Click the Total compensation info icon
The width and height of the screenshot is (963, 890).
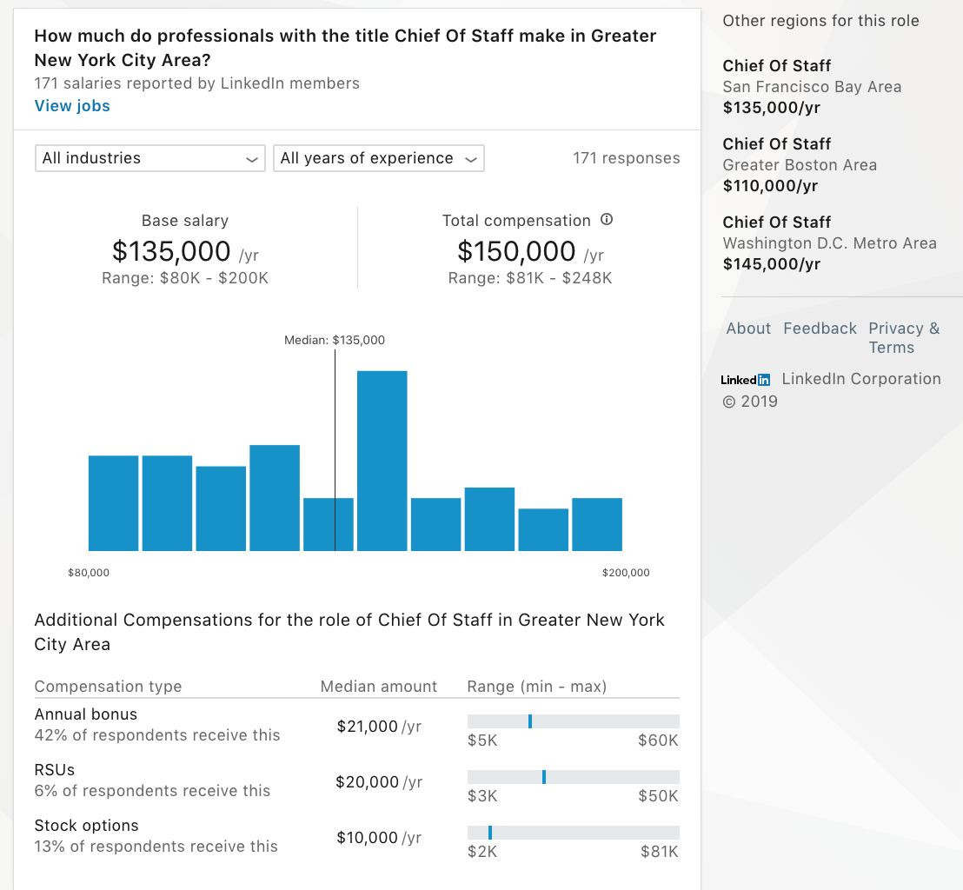click(606, 219)
